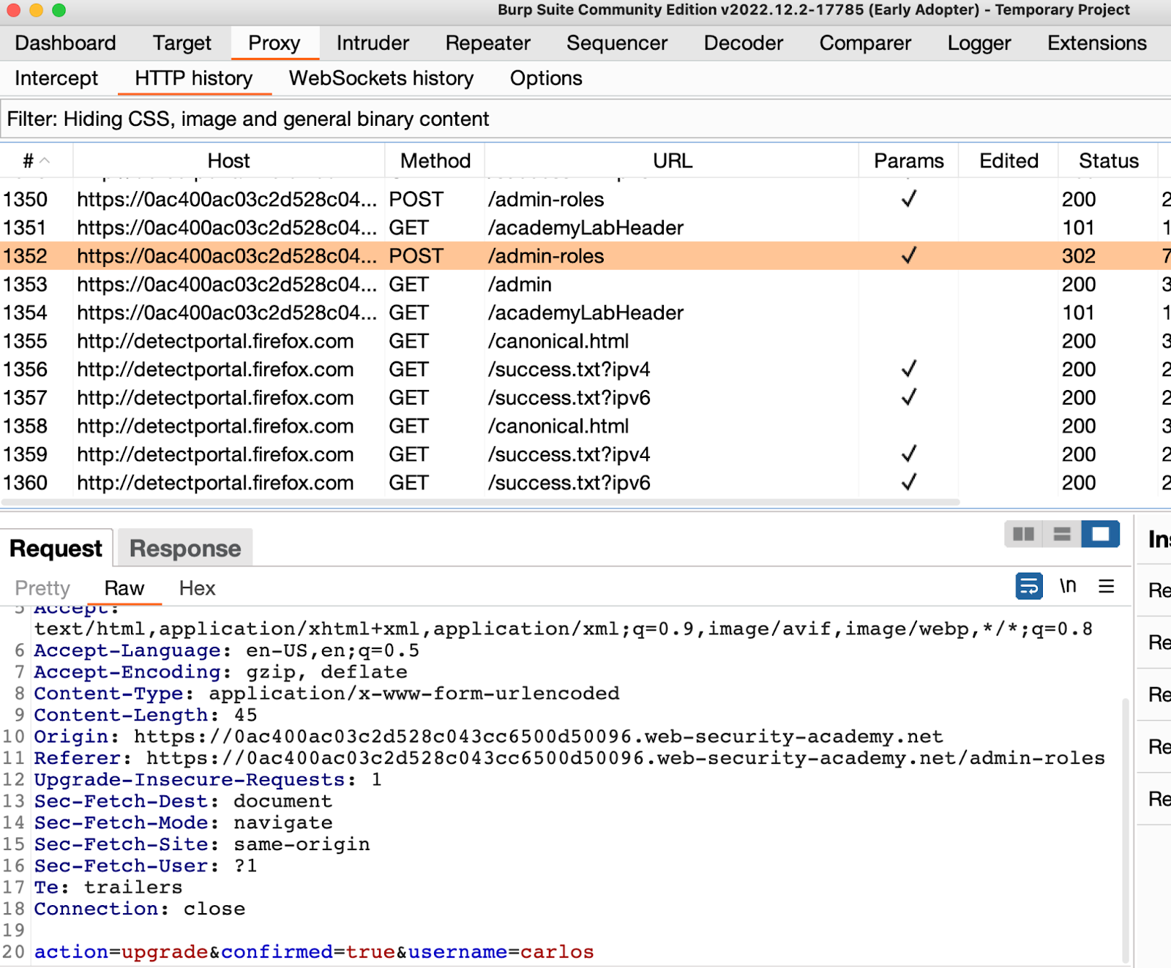Sort by the Host column header
This screenshot has height=968, width=1171.
[228, 160]
